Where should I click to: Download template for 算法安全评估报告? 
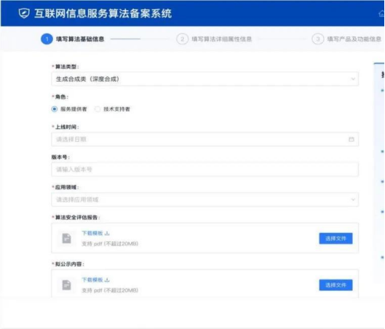point(95,233)
